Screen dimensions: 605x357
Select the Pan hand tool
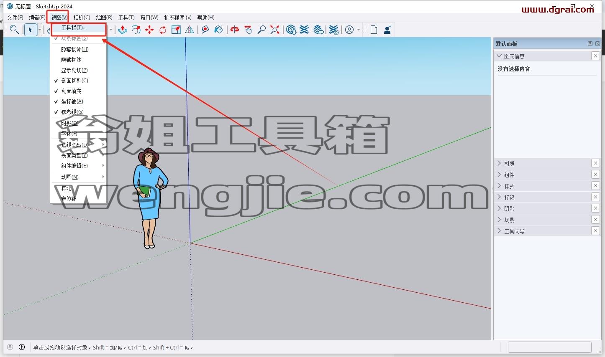click(x=248, y=30)
